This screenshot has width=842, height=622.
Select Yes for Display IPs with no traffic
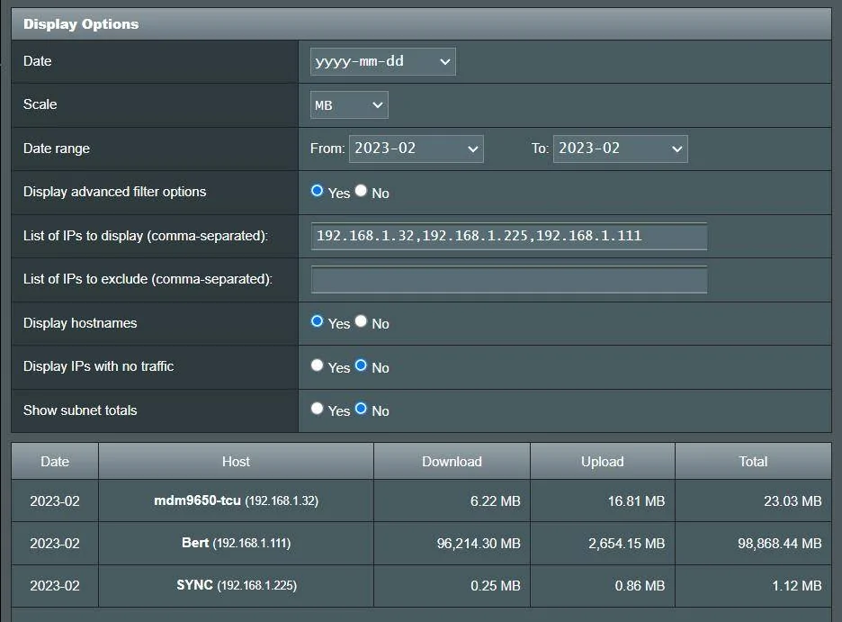tap(317, 365)
